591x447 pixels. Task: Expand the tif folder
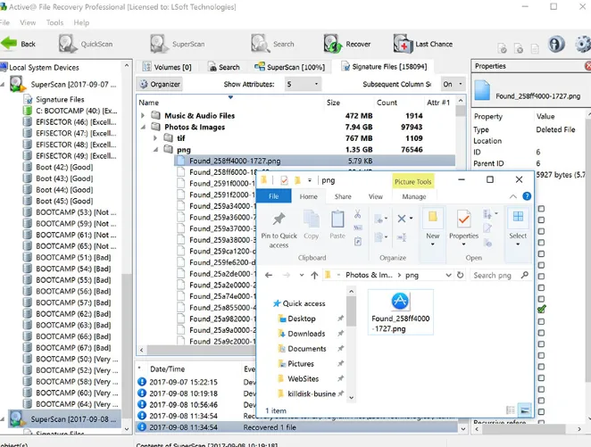(x=155, y=138)
